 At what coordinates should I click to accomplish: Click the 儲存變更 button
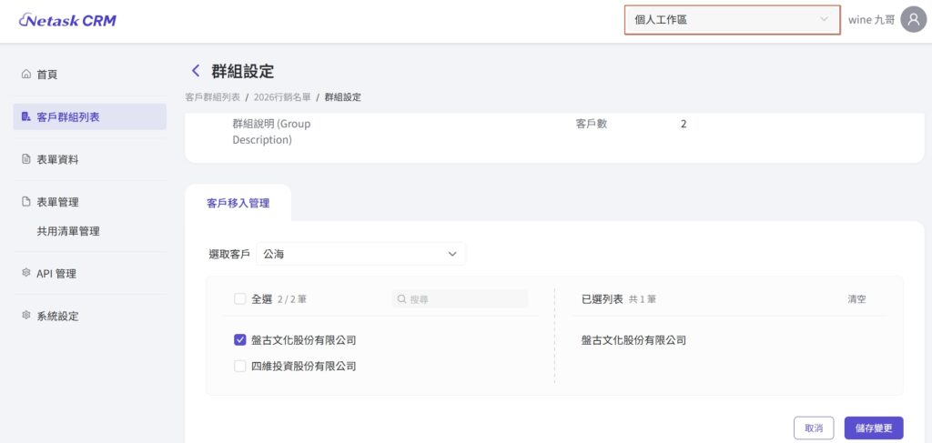[874, 428]
